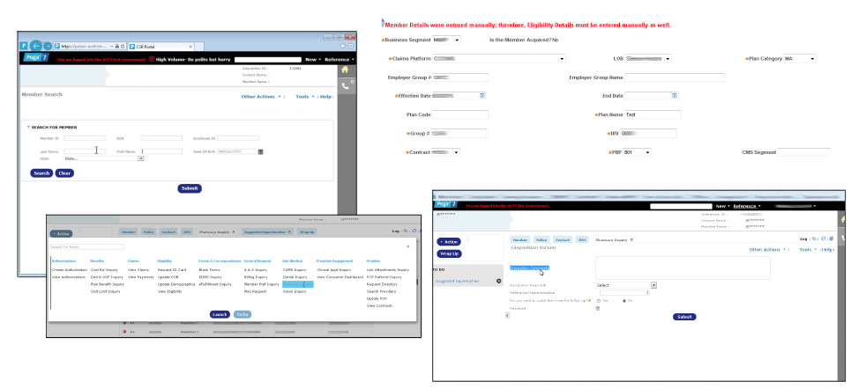Close the action menu popup with the X
The width and height of the screenshot is (851, 389).
tap(408, 246)
